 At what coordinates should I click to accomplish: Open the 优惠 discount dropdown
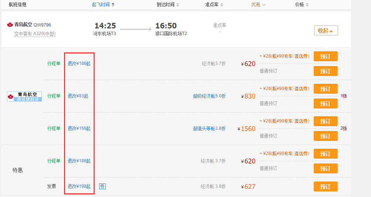[259, 5]
